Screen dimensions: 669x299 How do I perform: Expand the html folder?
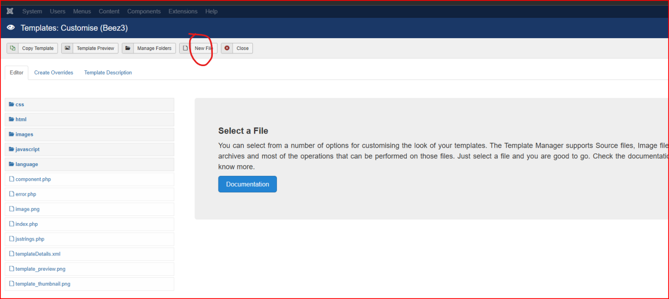pyautogui.click(x=90, y=119)
